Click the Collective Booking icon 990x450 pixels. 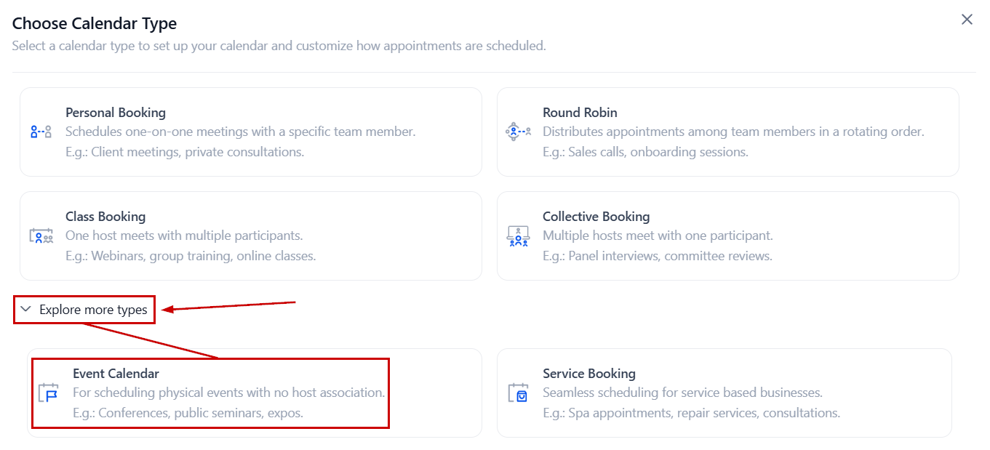pos(518,236)
